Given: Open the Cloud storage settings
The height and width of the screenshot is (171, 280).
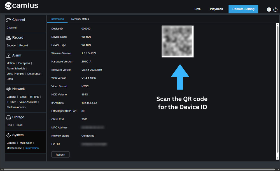Looking at the screenshot, I should click(19, 125).
